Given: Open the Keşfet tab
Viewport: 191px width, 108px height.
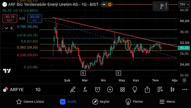Looking at the screenshot, I should click(101, 102).
